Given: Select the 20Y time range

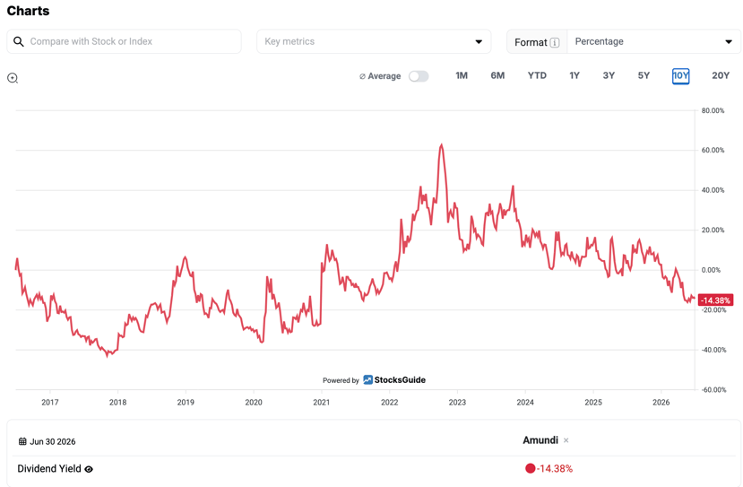Looking at the screenshot, I should (721, 76).
